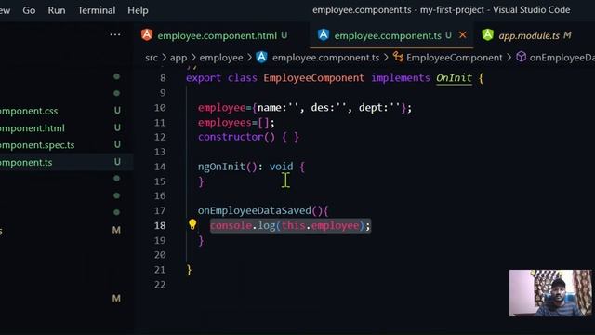Click Angular icon on app.module.ts tab
Screen dimensions: 595x335
(487, 35)
